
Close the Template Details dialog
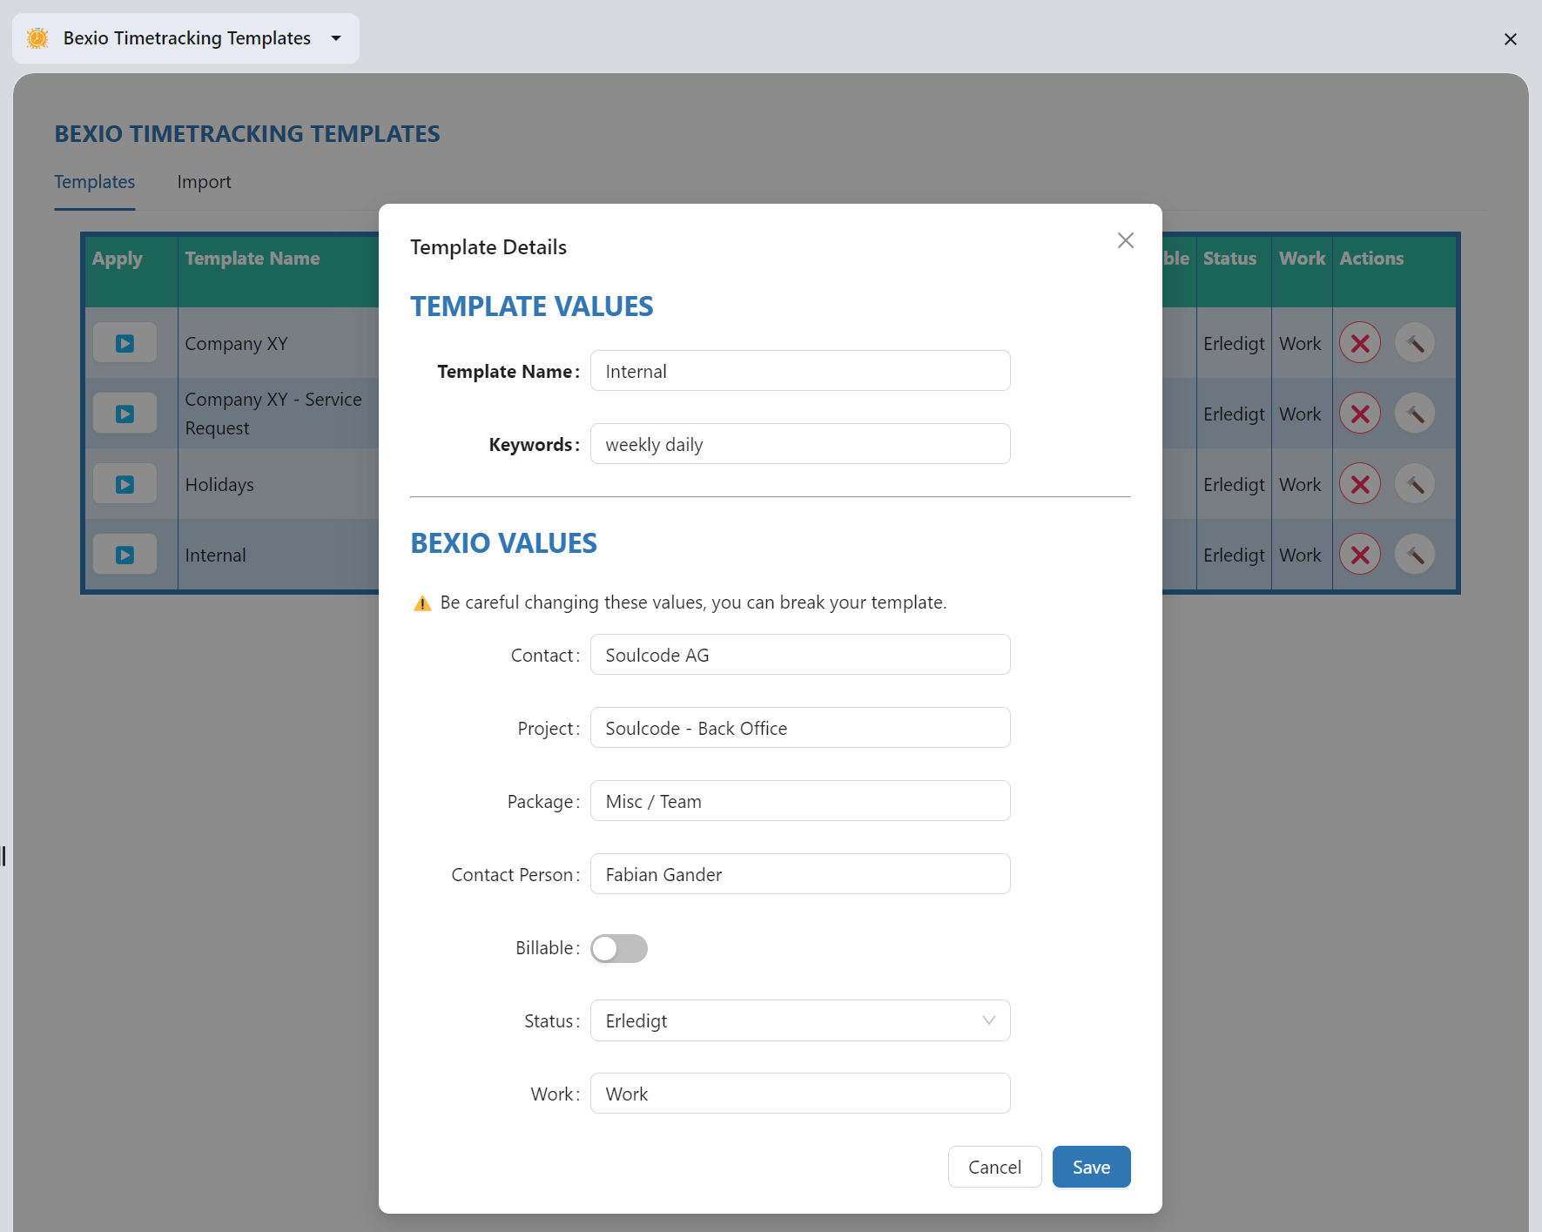1125,240
